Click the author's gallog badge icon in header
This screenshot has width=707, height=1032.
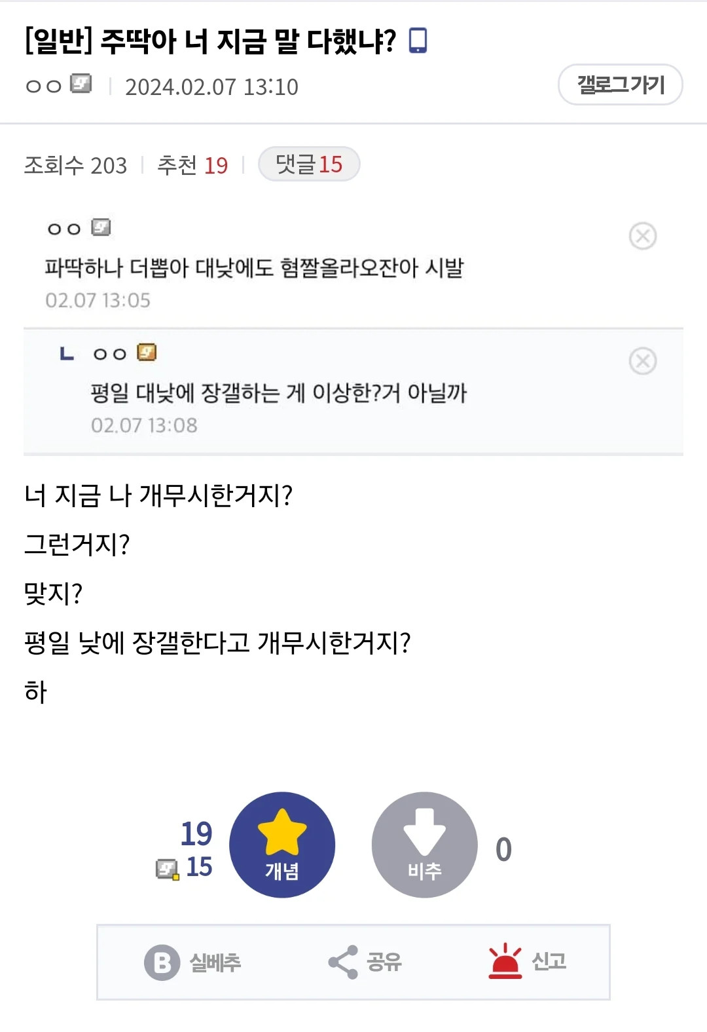(x=81, y=85)
